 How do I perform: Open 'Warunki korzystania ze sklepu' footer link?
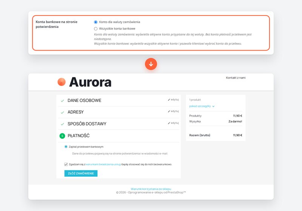pos(151,189)
